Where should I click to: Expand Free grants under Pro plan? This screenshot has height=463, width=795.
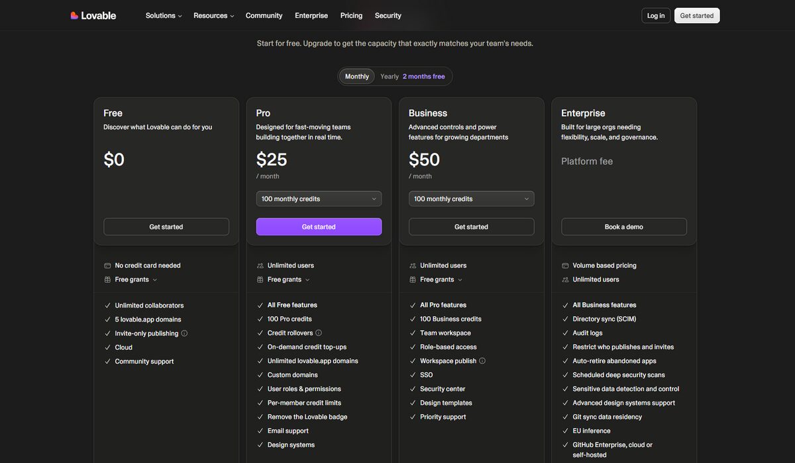288,279
